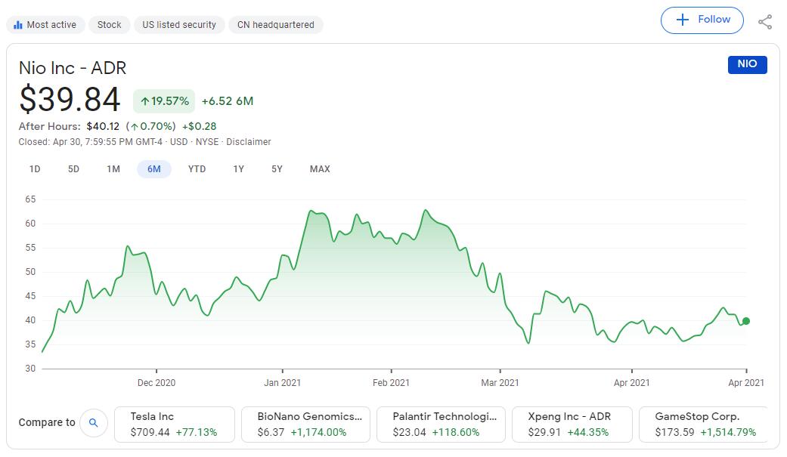Click the share icon
Screen dimensions: 787x457
(766, 22)
